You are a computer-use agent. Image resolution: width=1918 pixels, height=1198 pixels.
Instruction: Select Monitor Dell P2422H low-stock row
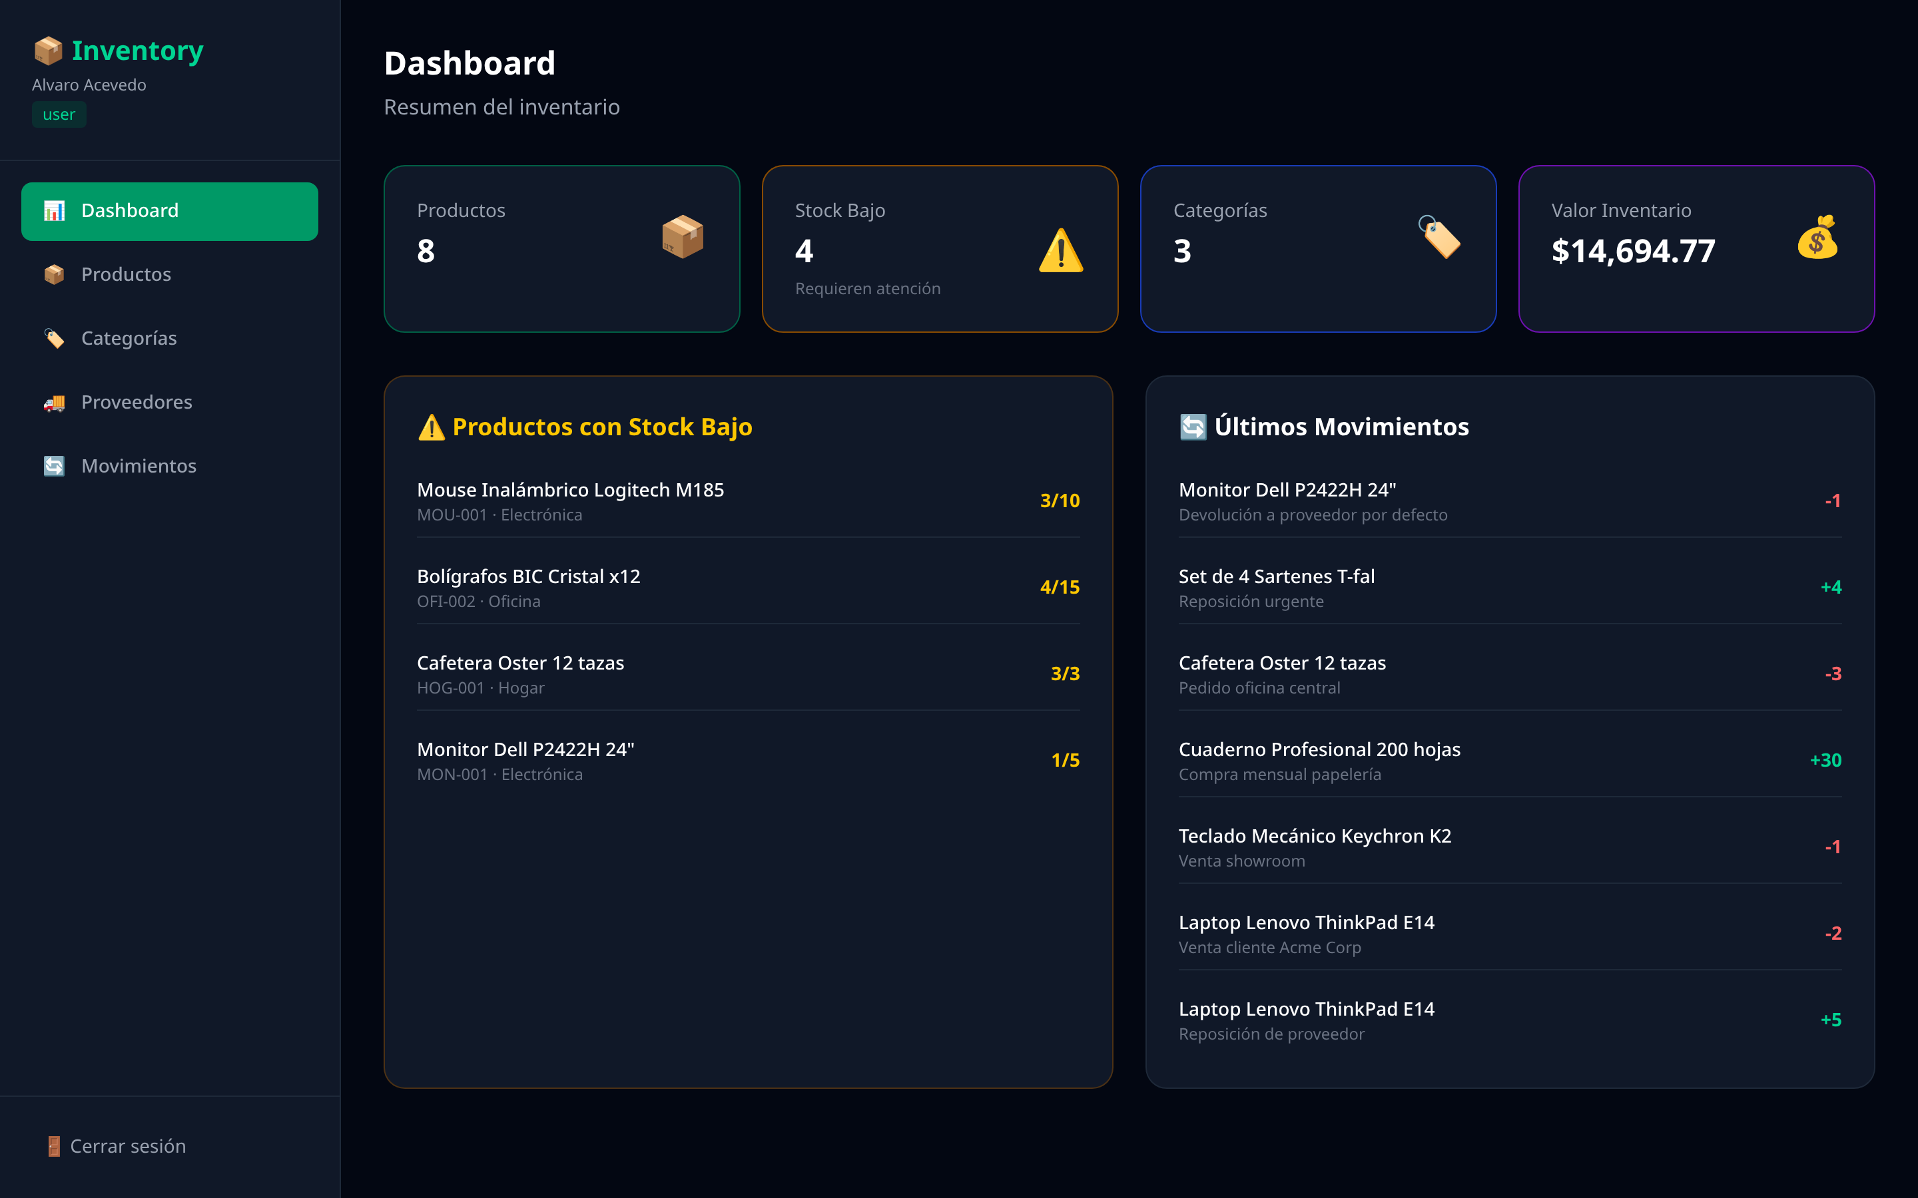pyautogui.click(x=748, y=761)
